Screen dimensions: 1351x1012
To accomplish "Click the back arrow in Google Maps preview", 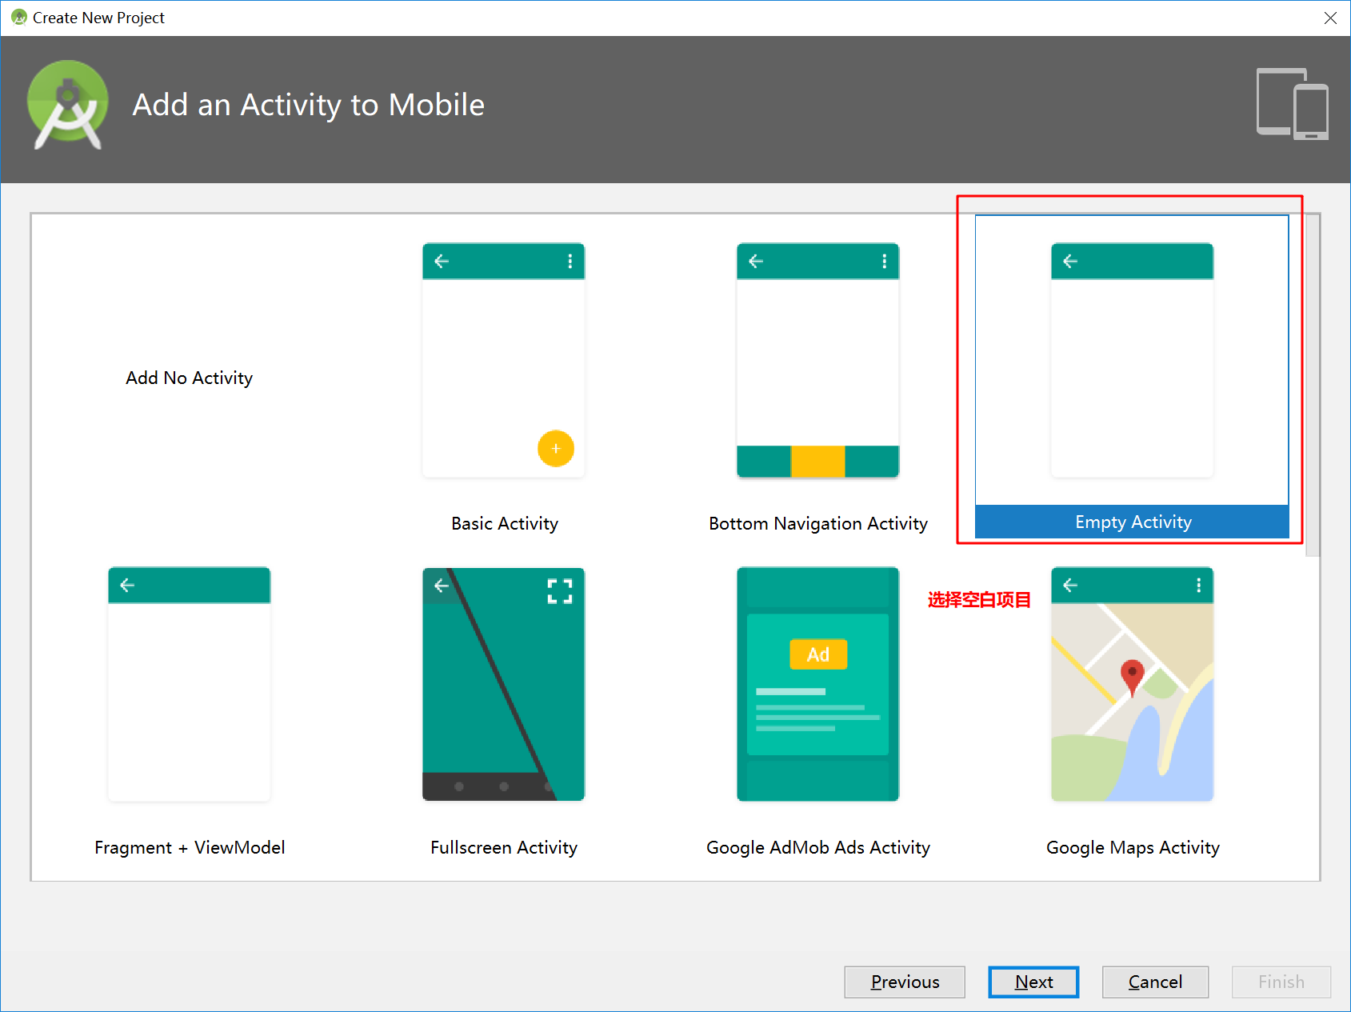I will pyautogui.click(x=1070, y=585).
